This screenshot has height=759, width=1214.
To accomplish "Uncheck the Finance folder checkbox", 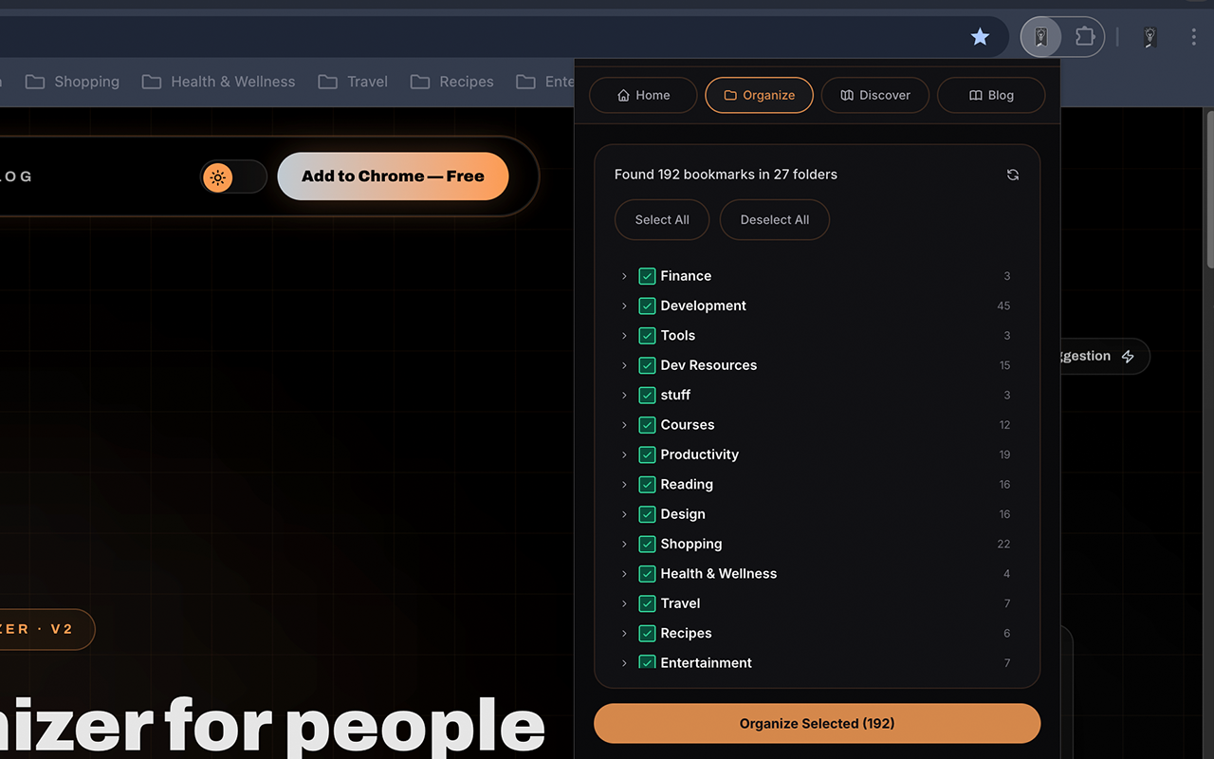I will coord(647,276).
